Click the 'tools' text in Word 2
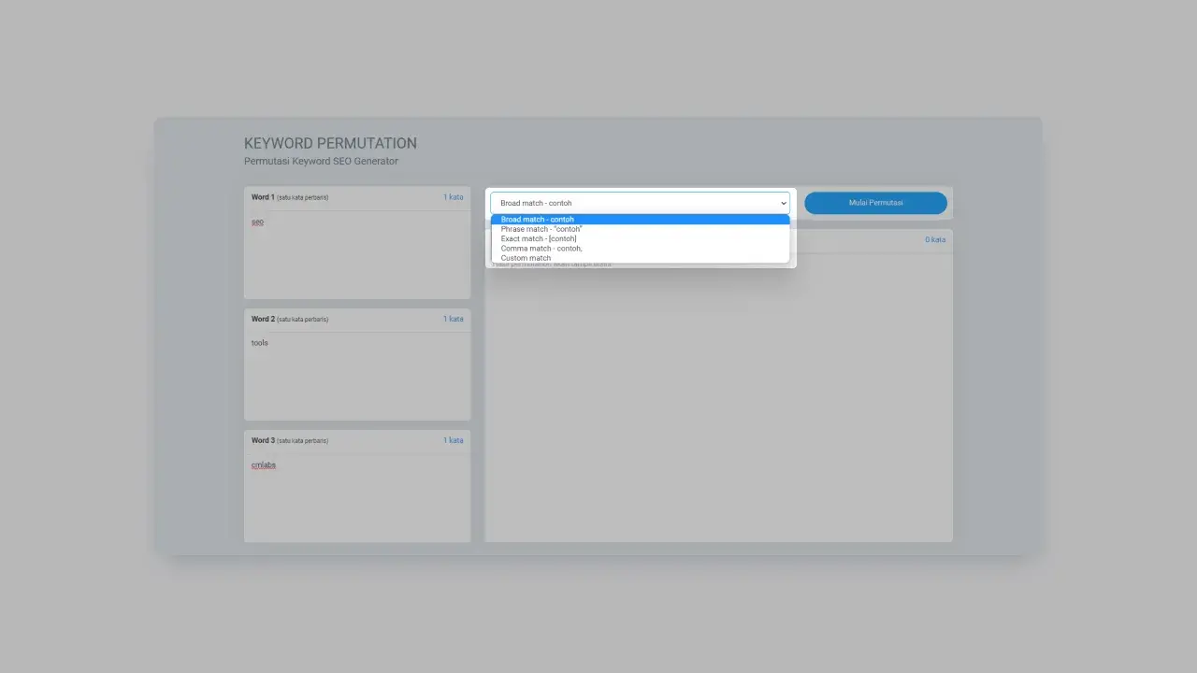Screen dimensions: 1197x673 [x=260, y=343]
